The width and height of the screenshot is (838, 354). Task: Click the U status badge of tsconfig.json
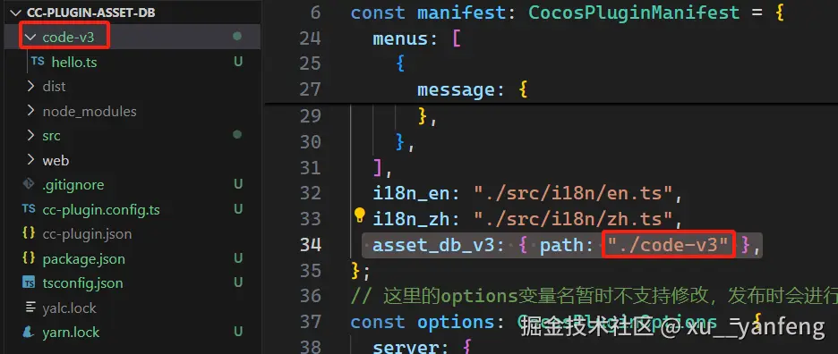(x=238, y=282)
